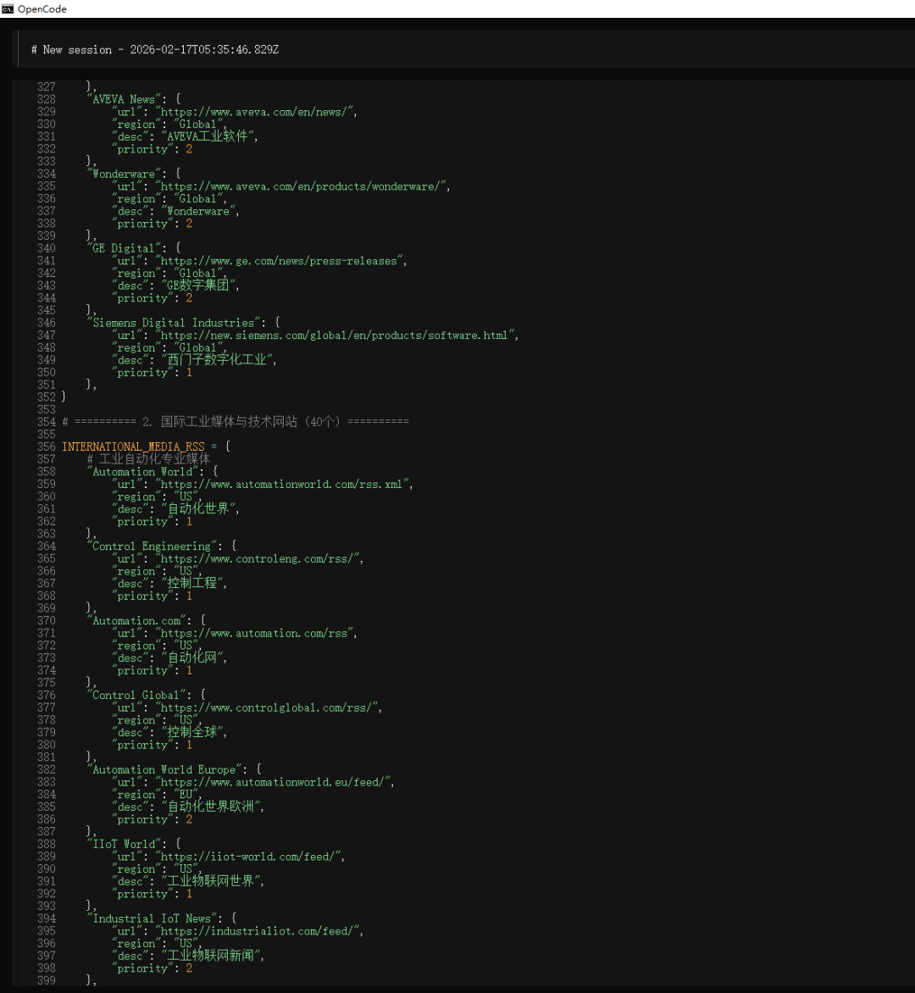Click the aveva.com wonderware products URL

pyautogui.click(x=302, y=186)
